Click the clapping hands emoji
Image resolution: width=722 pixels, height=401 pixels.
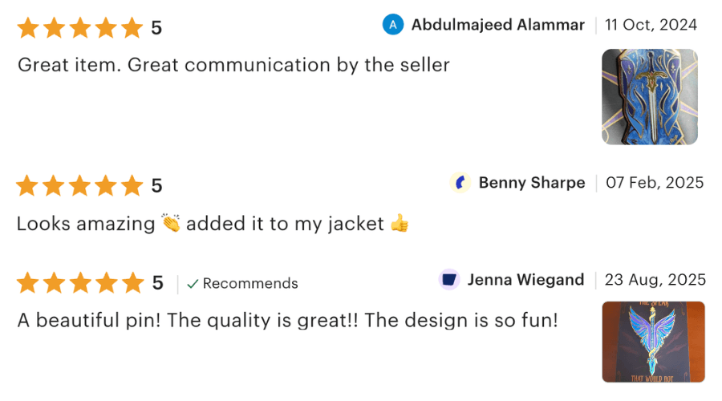click(x=171, y=224)
